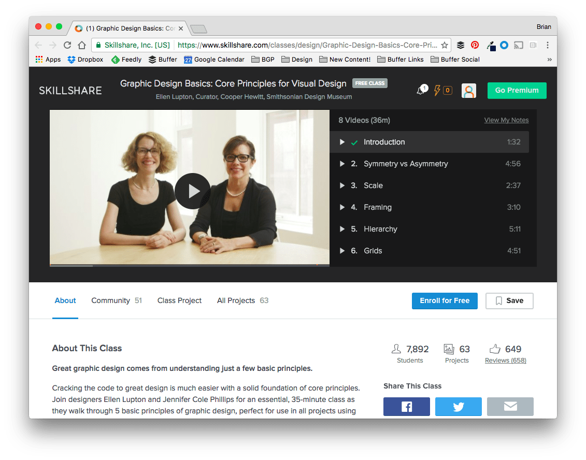
Task: Click the Chromecast icon in the toolbar
Action: click(518, 45)
